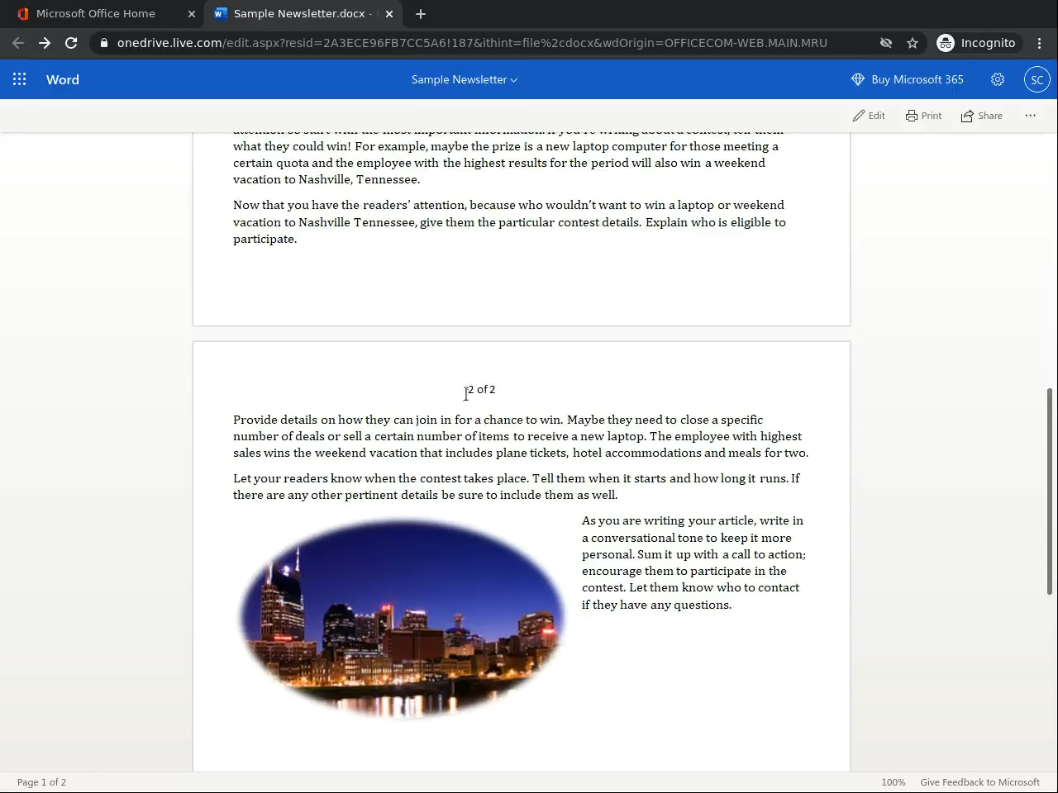Open the more options ellipsis menu
This screenshot has height=793, width=1058.
[x=1030, y=116]
